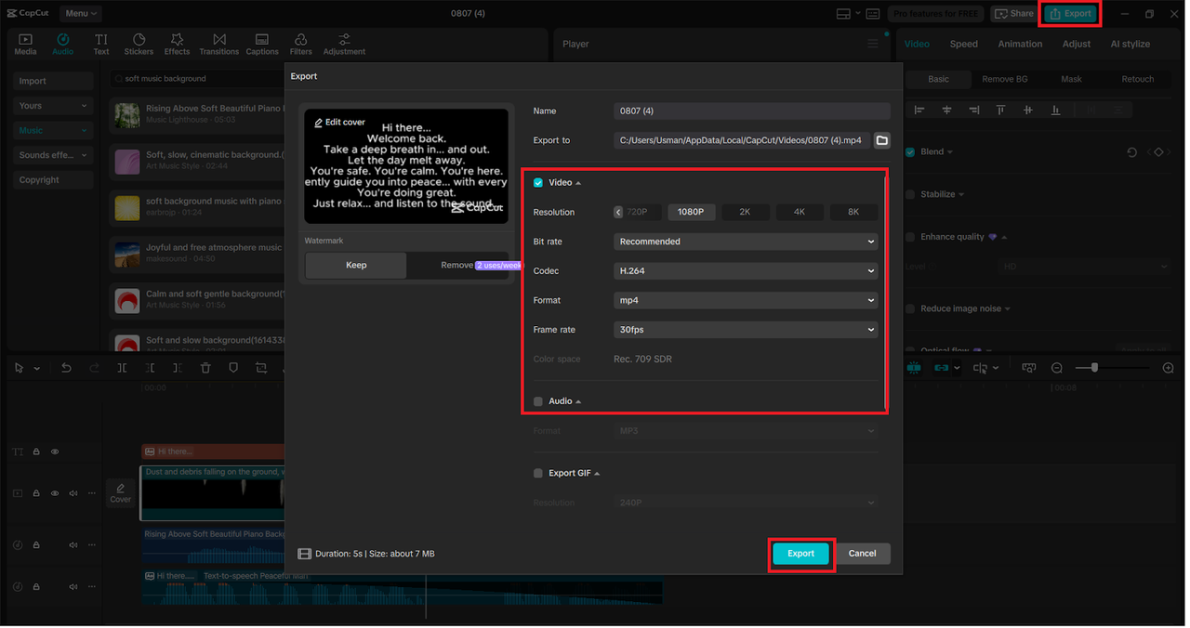The height and width of the screenshot is (628, 1190).
Task: Expand the Sounds effects sidebar dropdown
Action: (54, 155)
